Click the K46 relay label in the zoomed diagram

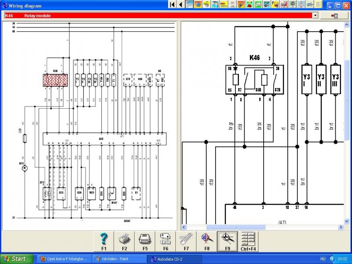255,58
